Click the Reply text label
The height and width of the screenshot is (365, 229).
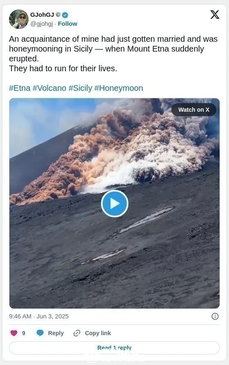pyautogui.click(x=56, y=333)
